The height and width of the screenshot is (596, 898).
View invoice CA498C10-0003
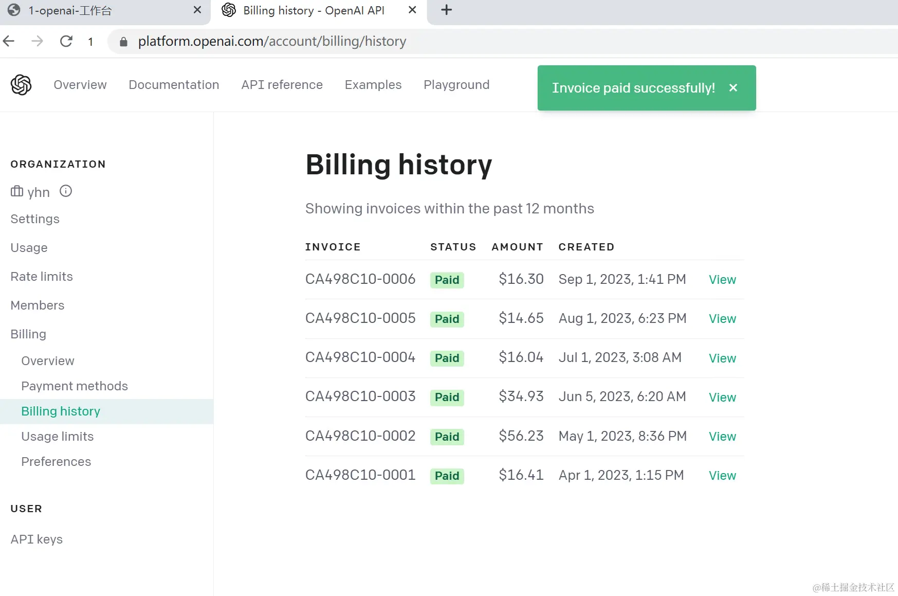point(722,398)
